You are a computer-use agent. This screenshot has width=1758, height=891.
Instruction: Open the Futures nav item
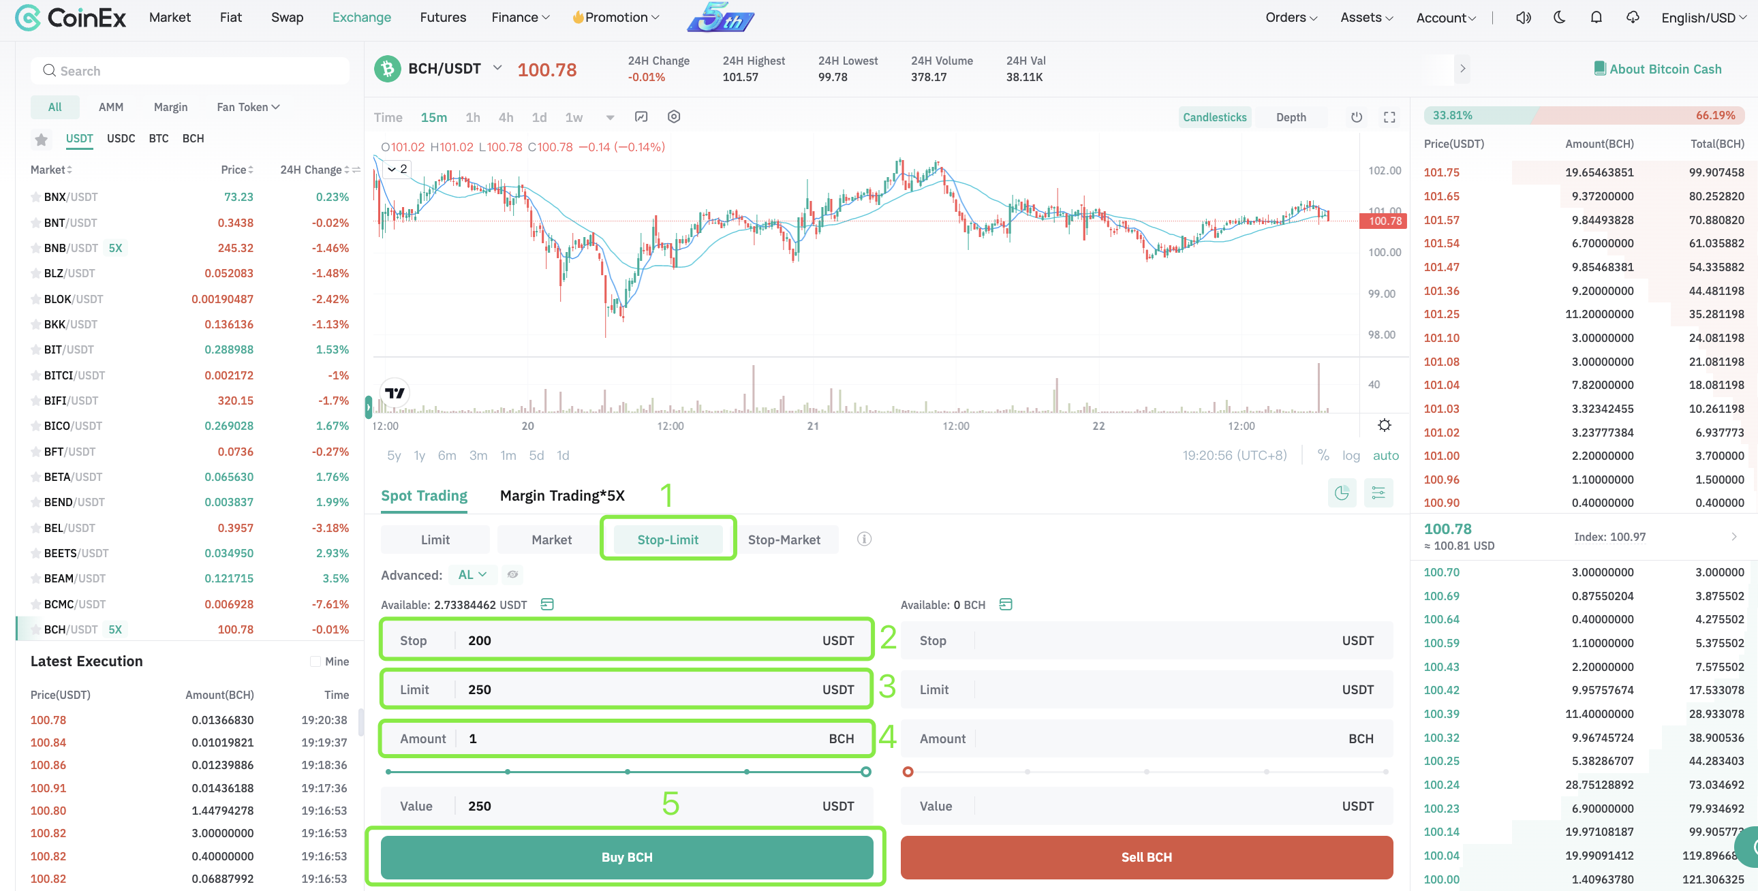tap(443, 18)
